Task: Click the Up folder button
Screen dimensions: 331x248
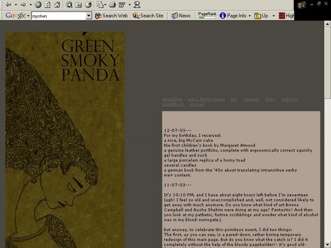Action: (261, 16)
